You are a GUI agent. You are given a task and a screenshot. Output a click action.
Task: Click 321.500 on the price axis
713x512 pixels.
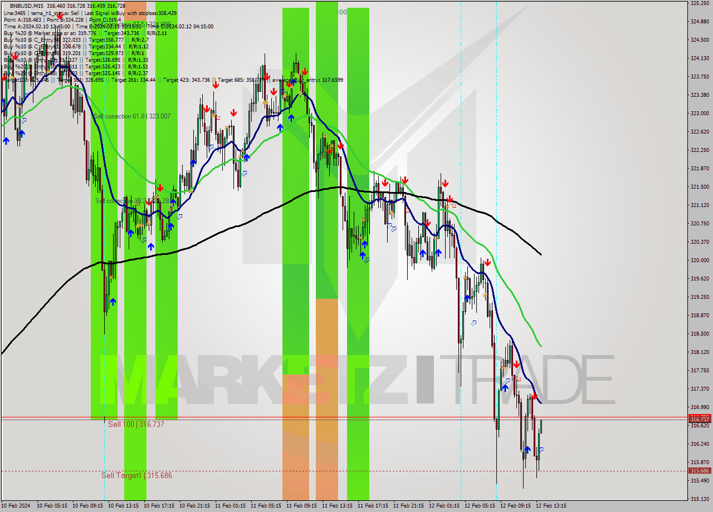(700, 187)
